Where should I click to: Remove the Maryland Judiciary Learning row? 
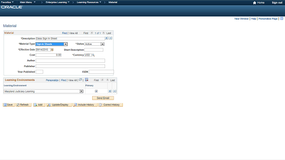(114, 91)
